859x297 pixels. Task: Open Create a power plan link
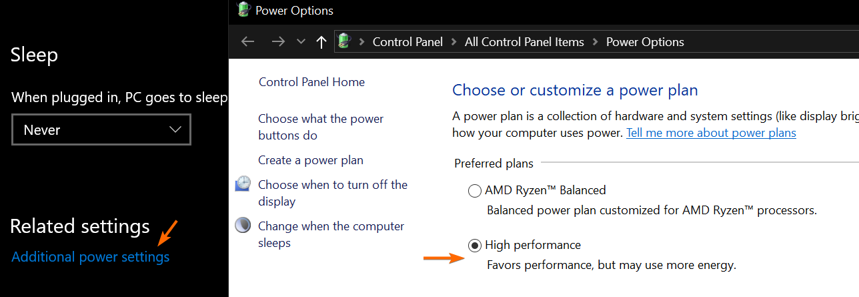tap(311, 160)
